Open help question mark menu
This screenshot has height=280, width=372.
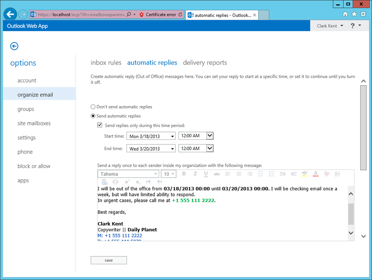click(x=355, y=26)
